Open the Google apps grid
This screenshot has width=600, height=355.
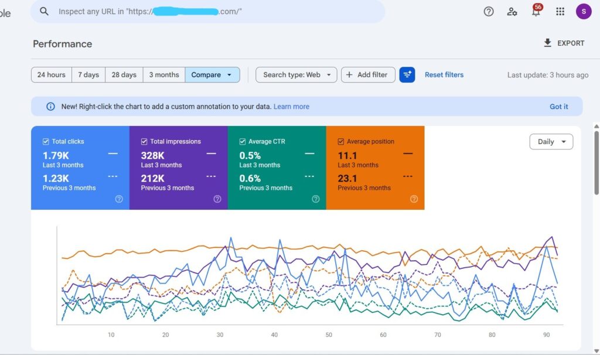click(x=560, y=11)
